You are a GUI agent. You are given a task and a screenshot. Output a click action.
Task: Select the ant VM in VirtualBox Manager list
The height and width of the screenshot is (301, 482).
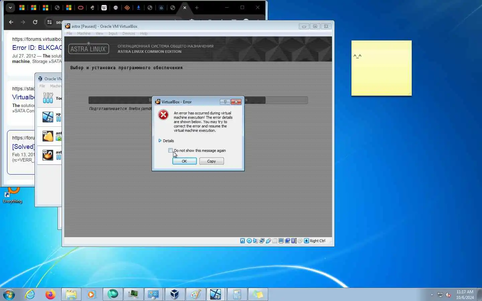pos(50,136)
